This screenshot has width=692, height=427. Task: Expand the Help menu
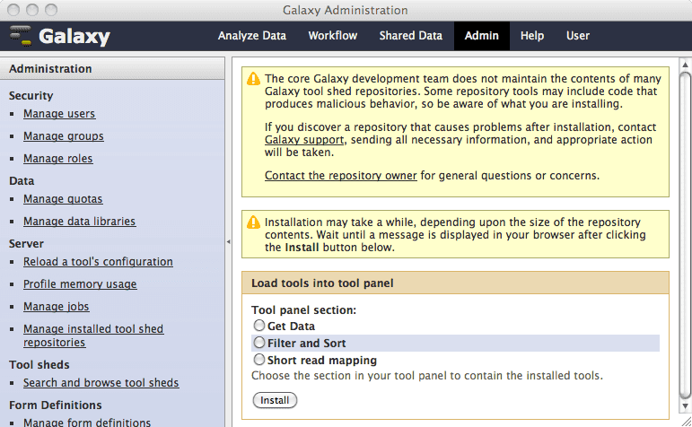(x=532, y=36)
